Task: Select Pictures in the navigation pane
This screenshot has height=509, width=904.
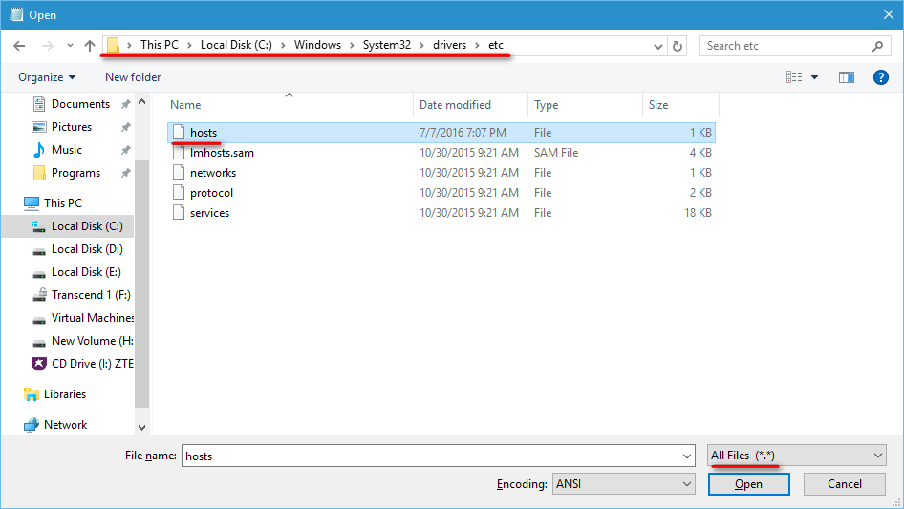Action: point(72,127)
